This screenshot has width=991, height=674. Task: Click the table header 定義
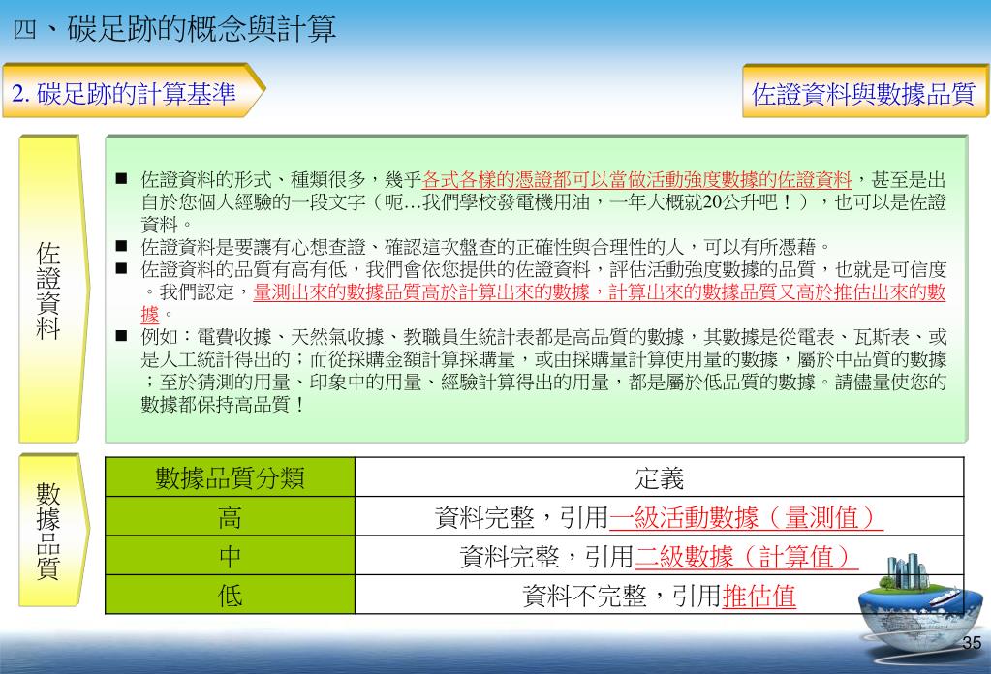click(659, 477)
